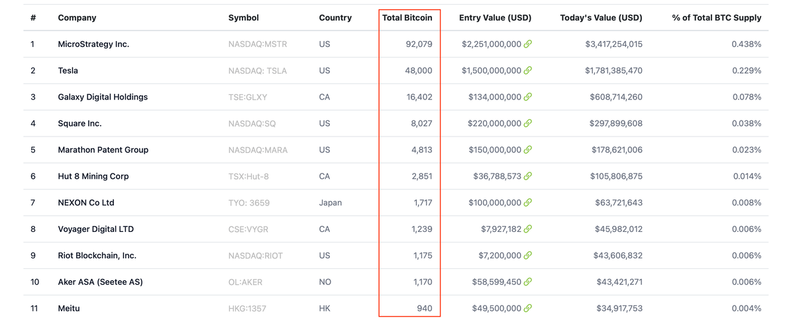The width and height of the screenshot is (795, 320).
Task: Open Square Inc. entry value link icon
Action: [528, 123]
